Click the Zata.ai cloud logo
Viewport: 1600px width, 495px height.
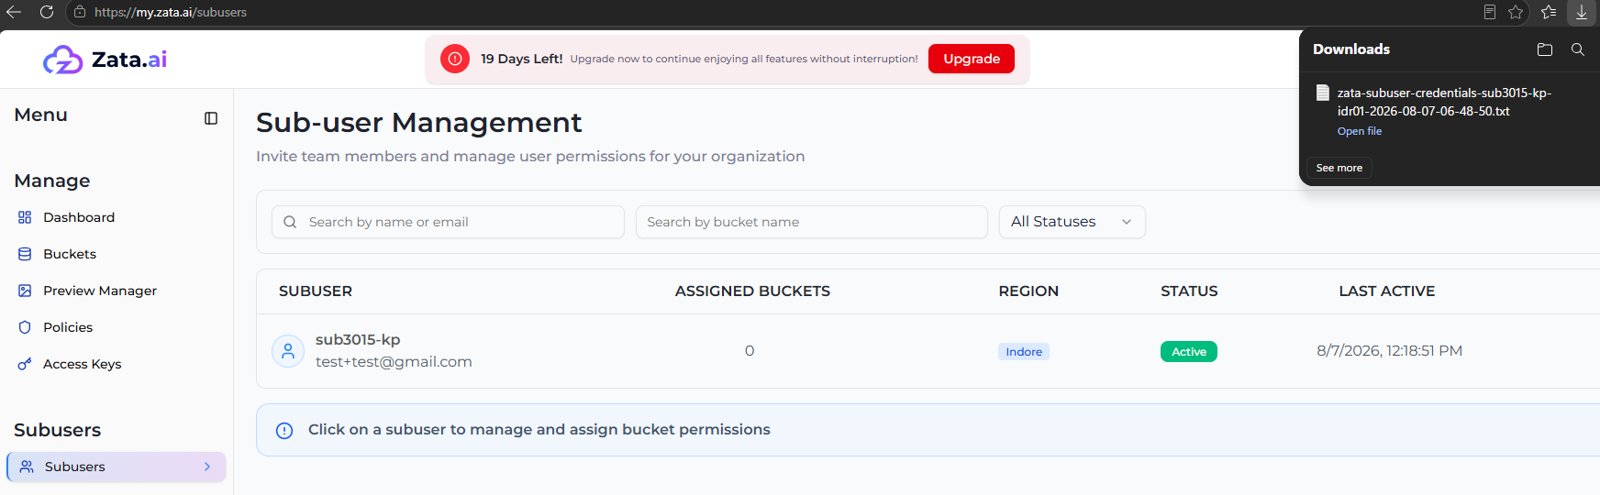pos(63,60)
